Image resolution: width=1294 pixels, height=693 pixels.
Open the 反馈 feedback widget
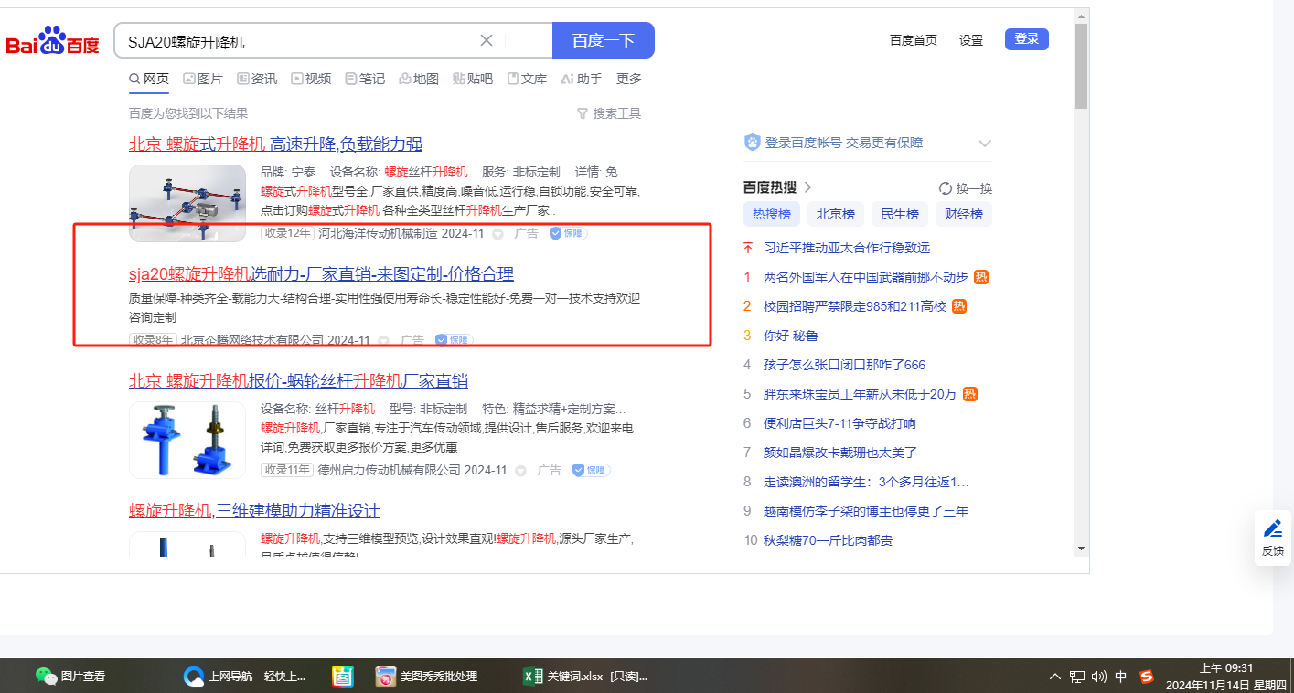pos(1272,538)
